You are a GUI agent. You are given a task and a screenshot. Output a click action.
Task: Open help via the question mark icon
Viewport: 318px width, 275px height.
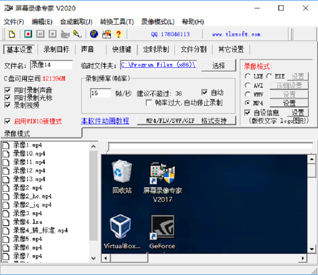(118, 34)
